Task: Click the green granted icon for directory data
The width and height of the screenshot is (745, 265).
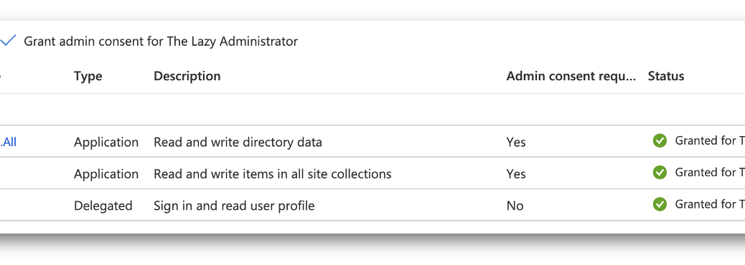Action: pyautogui.click(x=660, y=141)
